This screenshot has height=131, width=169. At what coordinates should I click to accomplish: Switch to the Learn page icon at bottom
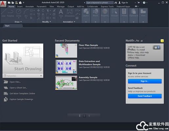(80, 116)
